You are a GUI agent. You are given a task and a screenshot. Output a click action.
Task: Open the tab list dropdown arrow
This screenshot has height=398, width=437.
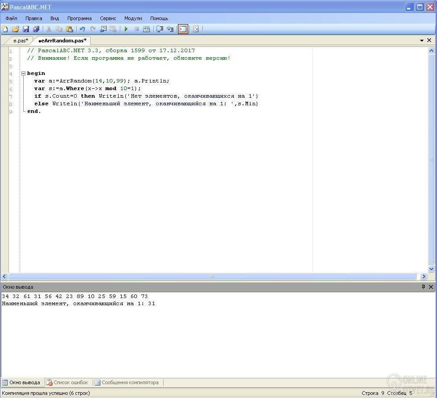422,41
